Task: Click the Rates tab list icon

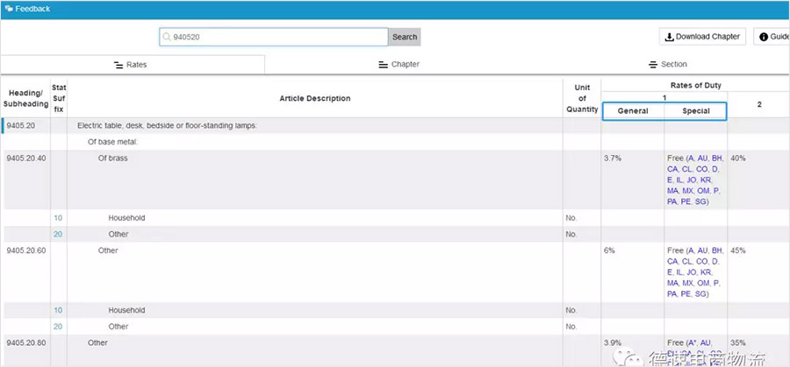Action: 118,65
